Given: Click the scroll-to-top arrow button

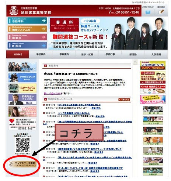Looking at the screenshot, I should [135, 62].
